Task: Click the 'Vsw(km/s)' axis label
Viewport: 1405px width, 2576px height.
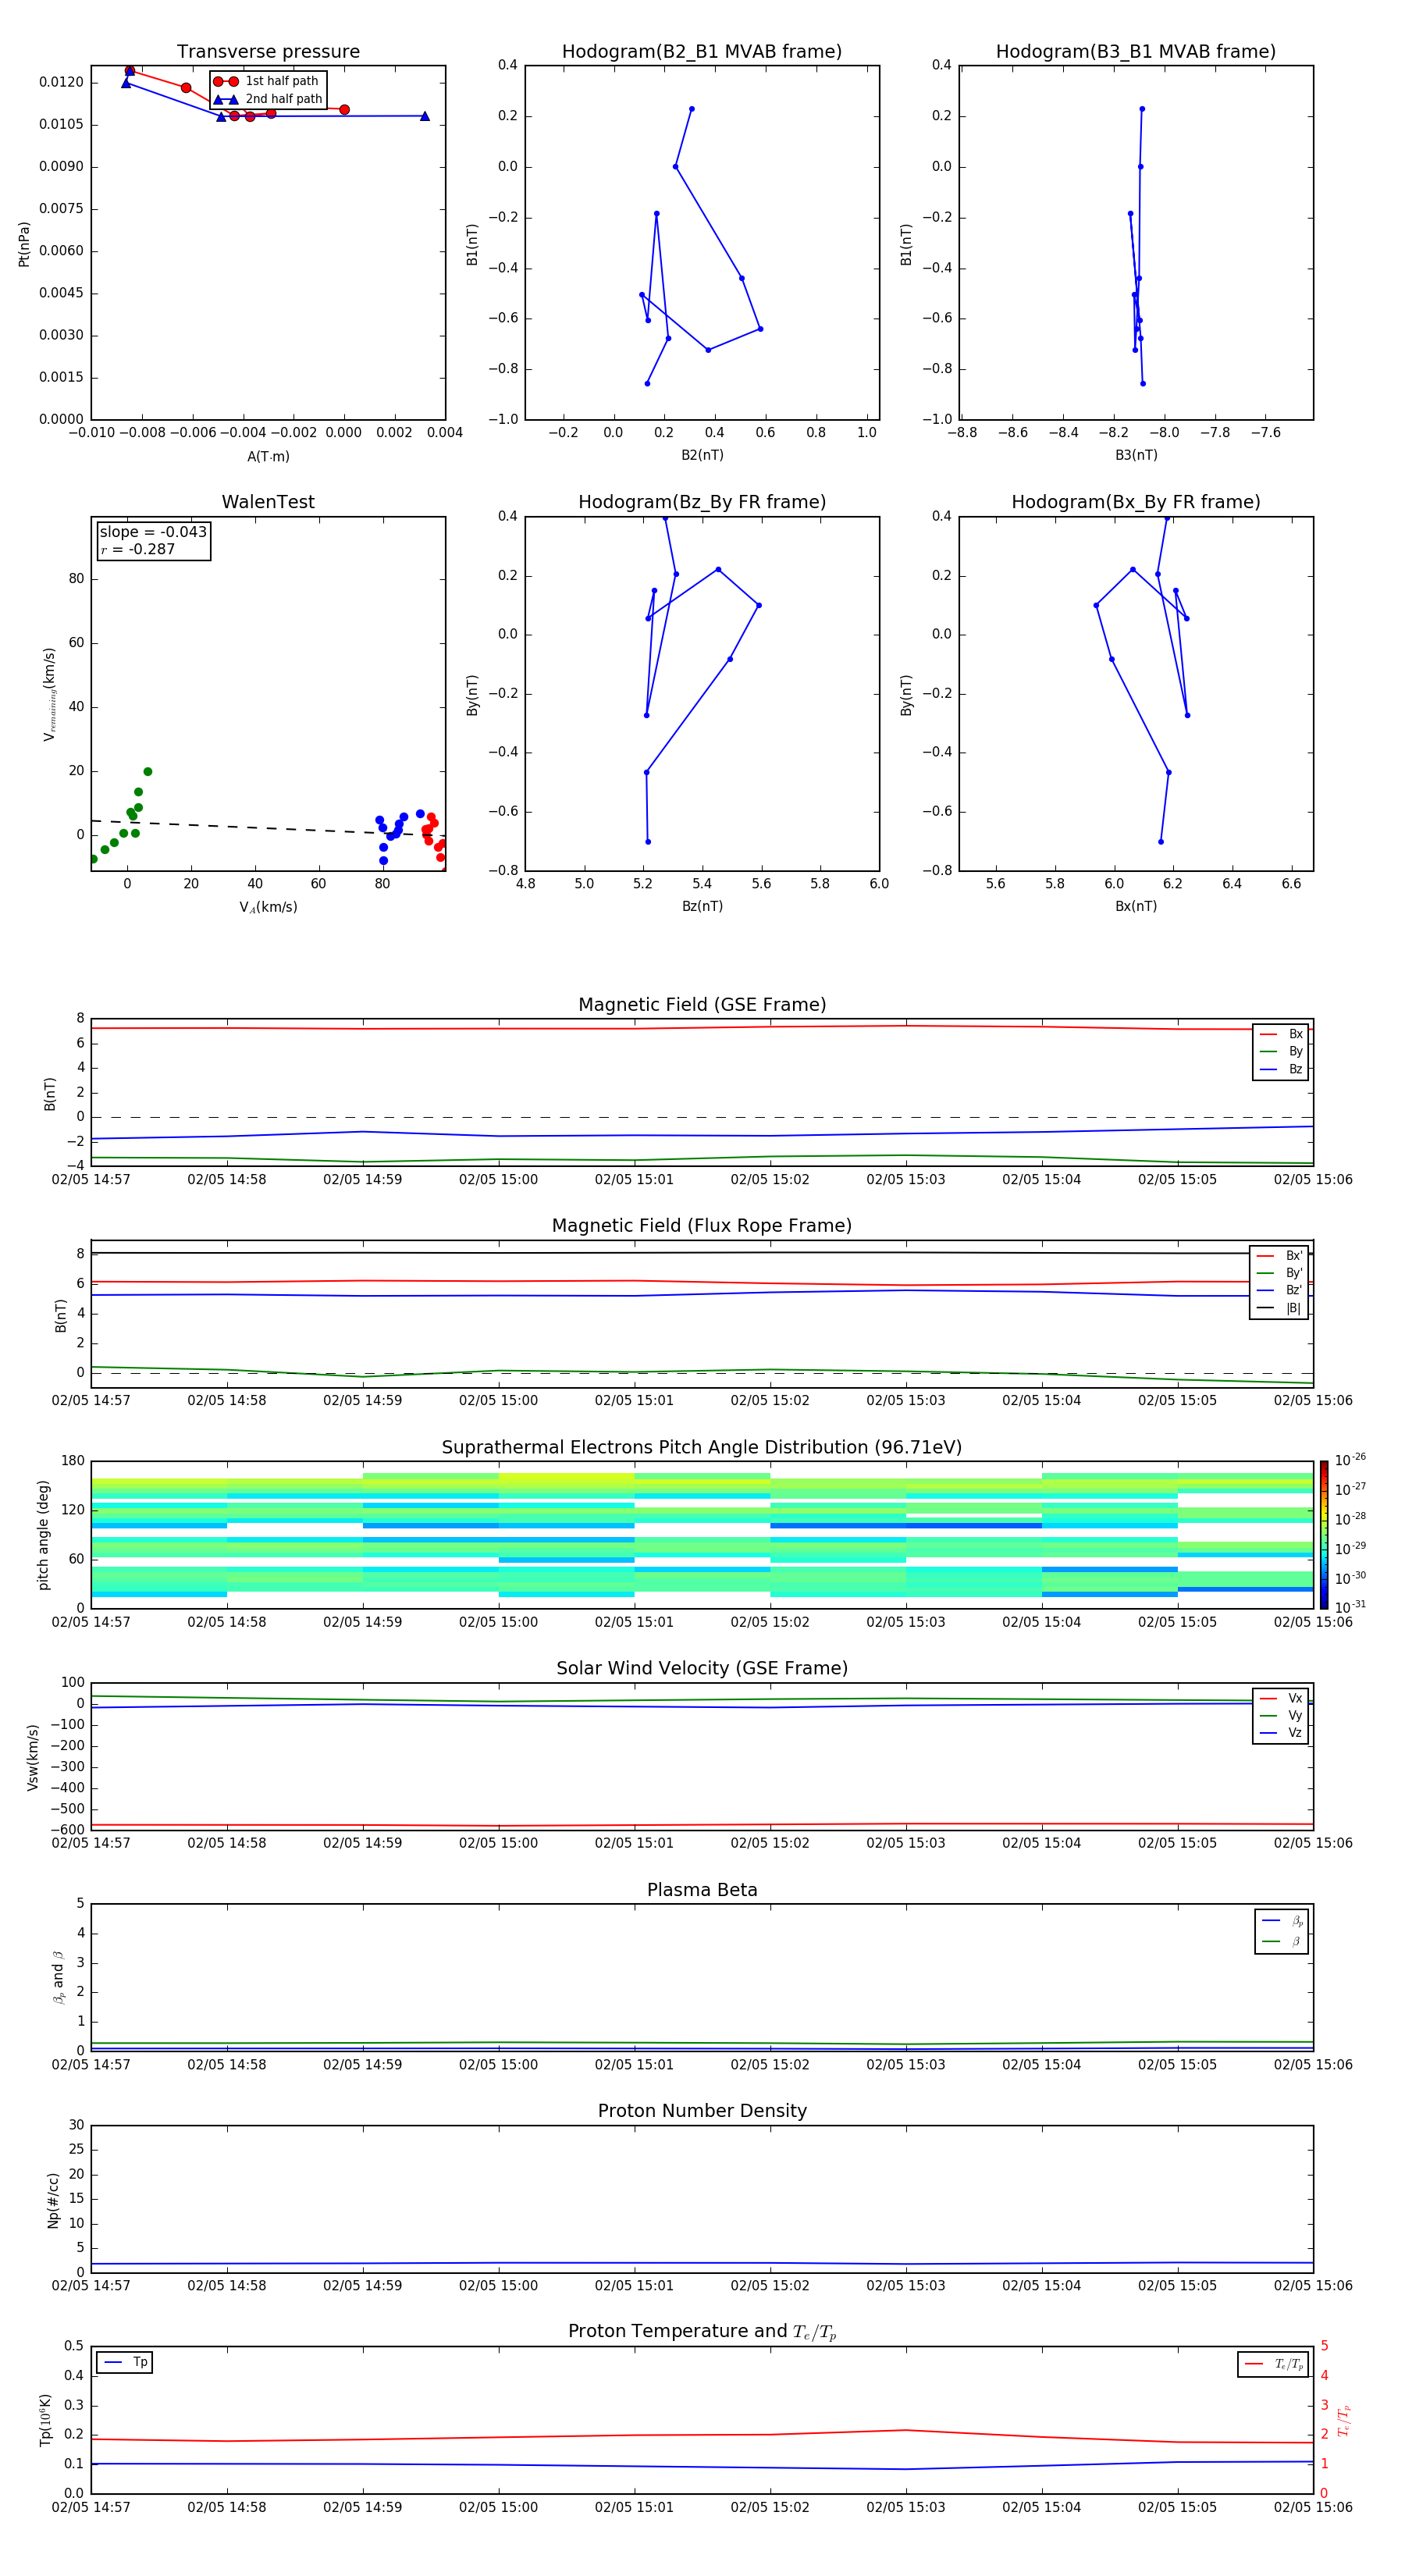Action: tap(33, 1757)
